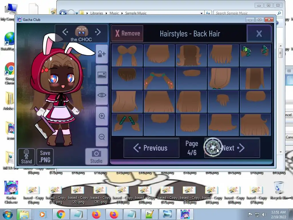Select based - Copy (54).png file
The width and height of the screenshot is (293, 220).
pos(190,195)
